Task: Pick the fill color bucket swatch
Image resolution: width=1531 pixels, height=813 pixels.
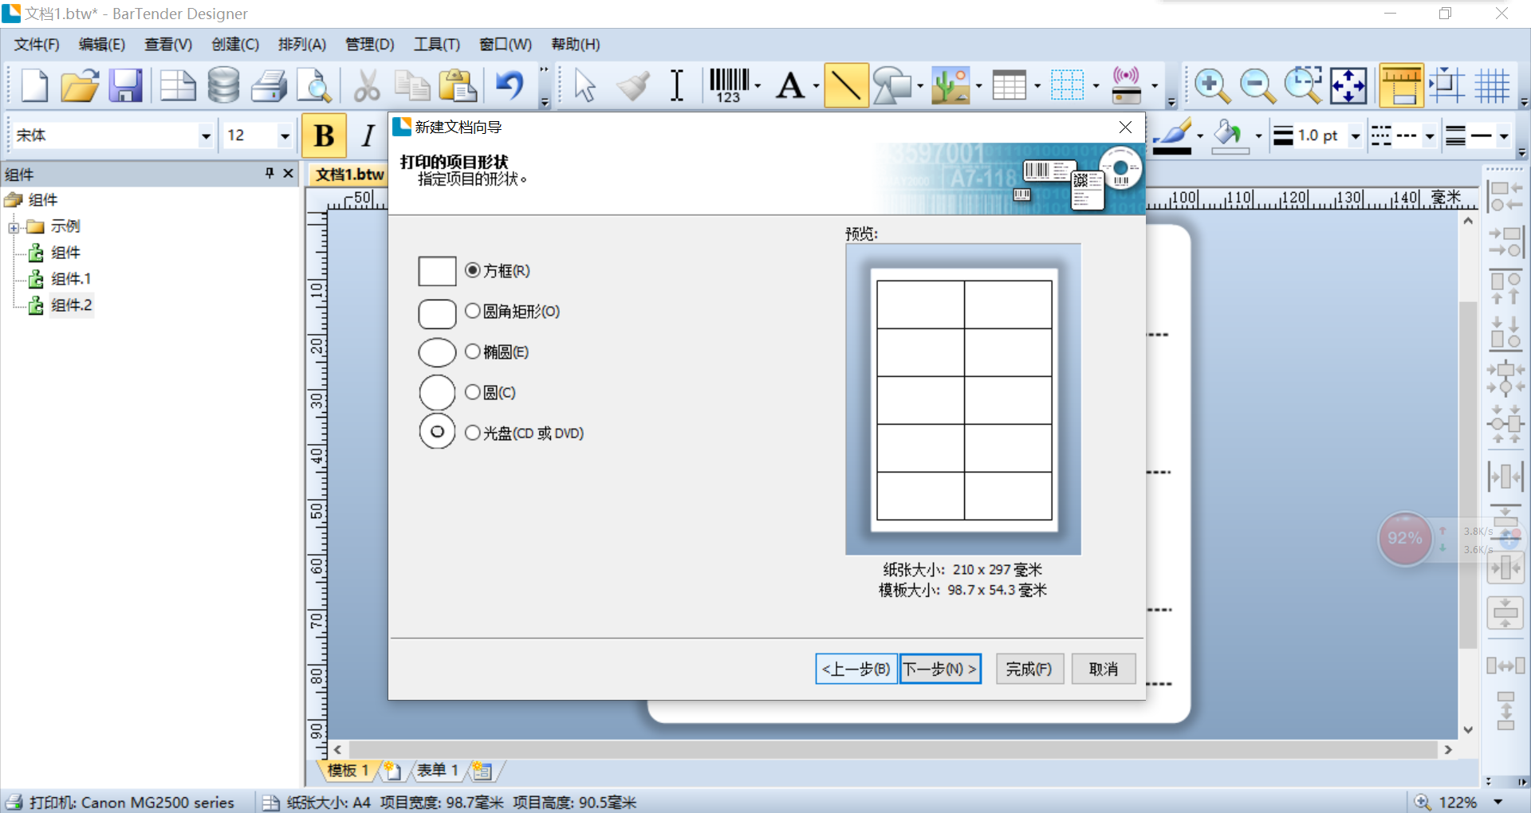Action: coord(1230,136)
